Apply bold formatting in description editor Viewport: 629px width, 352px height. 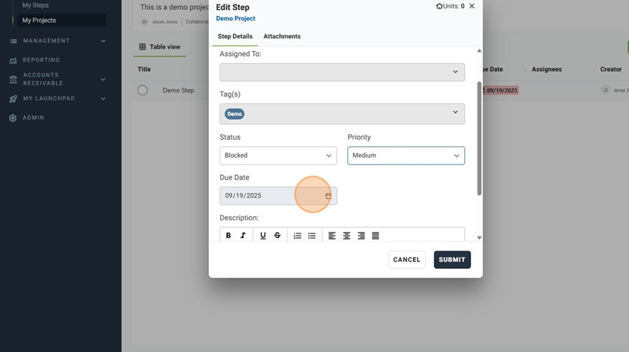229,235
